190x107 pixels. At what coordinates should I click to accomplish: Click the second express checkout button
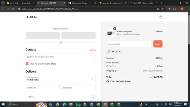(x=78, y=35)
